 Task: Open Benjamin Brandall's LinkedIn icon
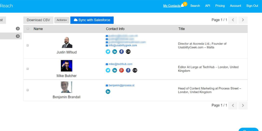click(x=108, y=92)
